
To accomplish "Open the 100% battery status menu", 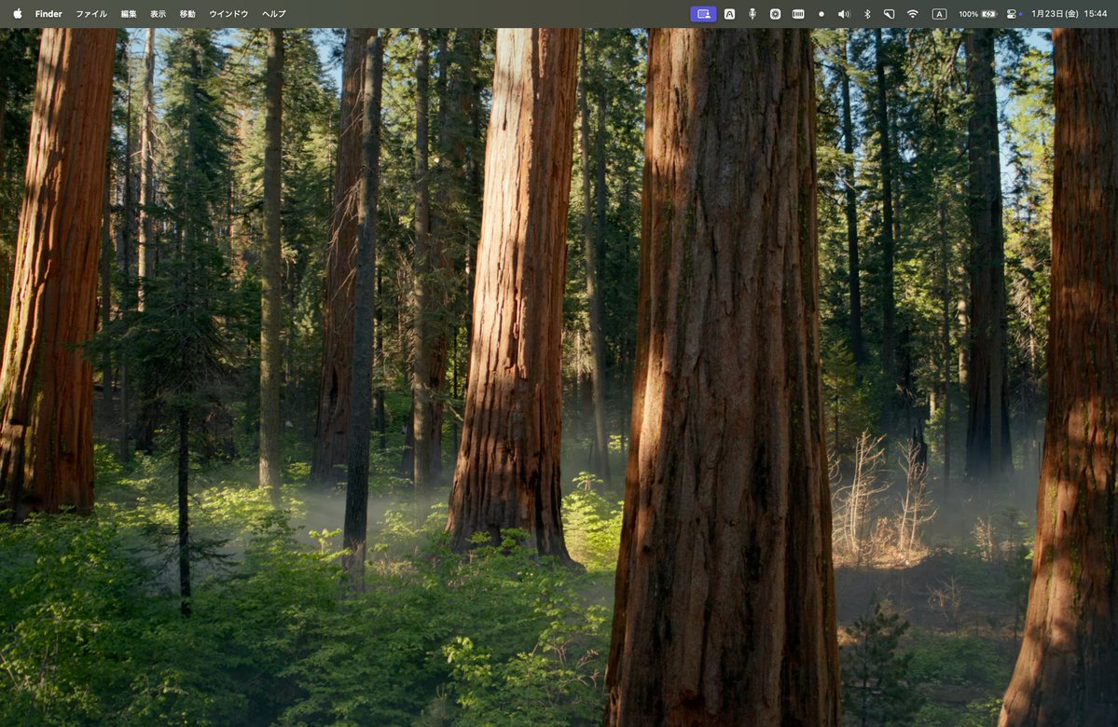I will [x=977, y=14].
